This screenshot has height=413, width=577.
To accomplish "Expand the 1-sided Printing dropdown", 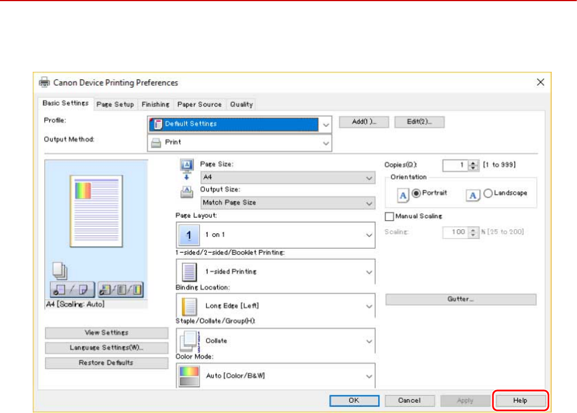I will [276, 272].
